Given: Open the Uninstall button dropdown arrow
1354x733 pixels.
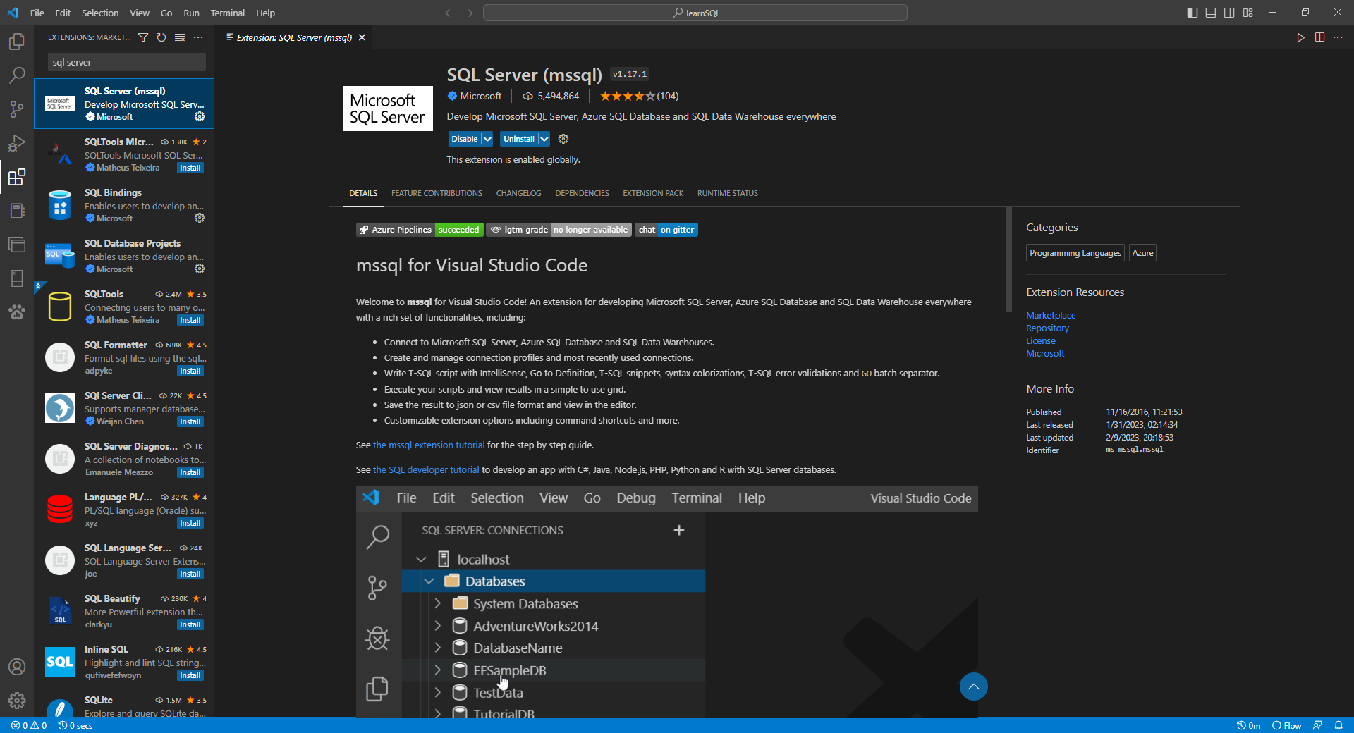Looking at the screenshot, I should pos(544,139).
